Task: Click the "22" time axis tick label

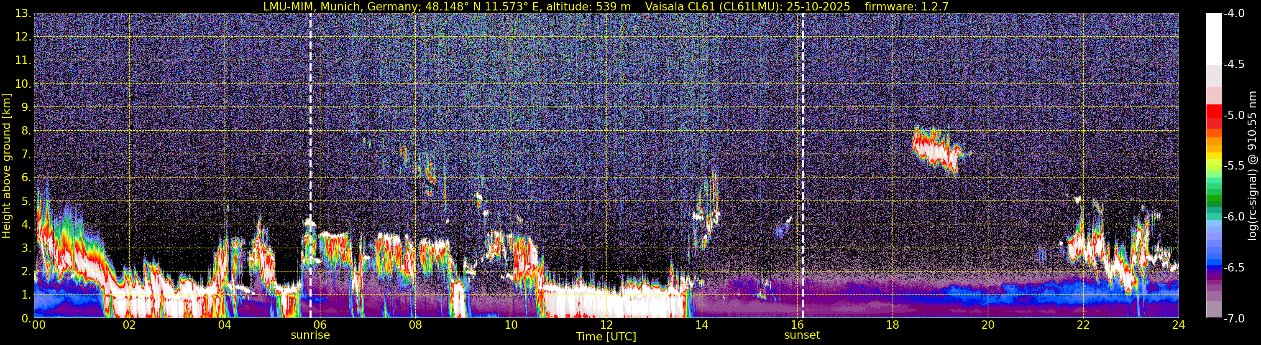Action: pyautogui.click(x=1083, y=325)
